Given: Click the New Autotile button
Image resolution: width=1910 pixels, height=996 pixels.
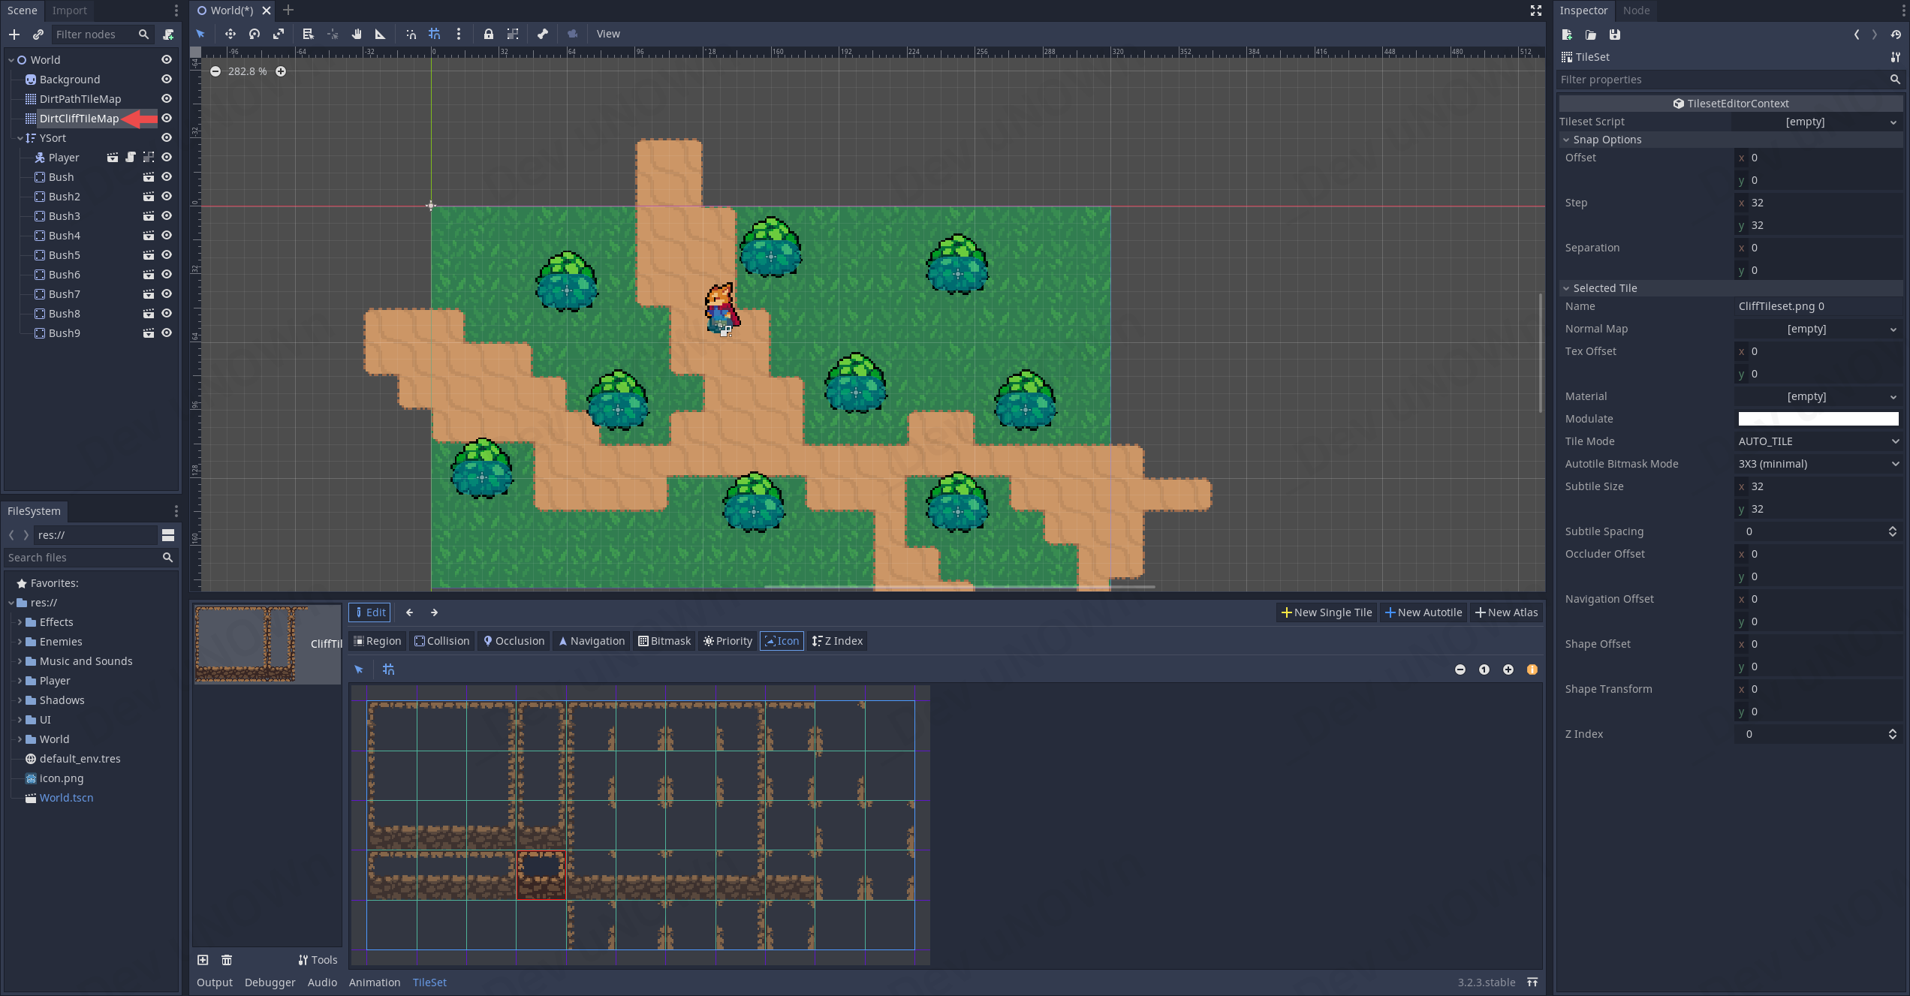Looking at the screenshot, I should click(1424, 612).
